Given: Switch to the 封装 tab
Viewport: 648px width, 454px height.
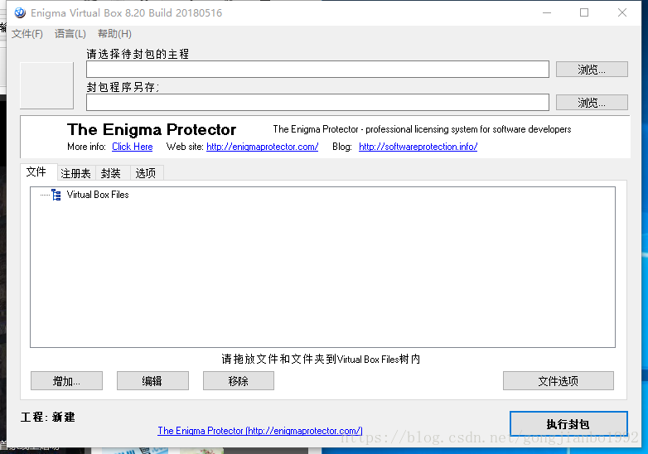Looking at the screenshot, I should 111,173.
